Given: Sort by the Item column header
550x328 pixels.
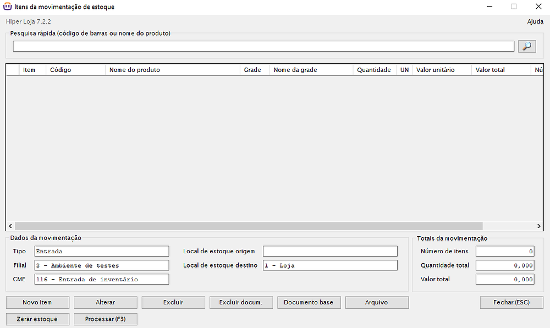Looking at the screenshot, I should coord(32,70).
